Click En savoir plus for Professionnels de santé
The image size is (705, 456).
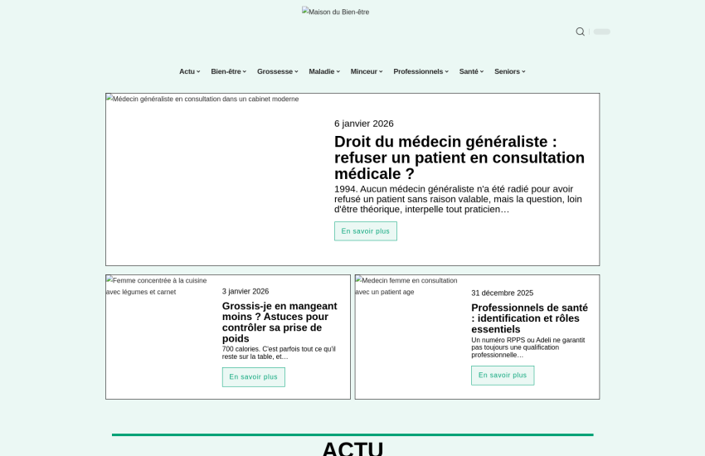coord(503,376)
